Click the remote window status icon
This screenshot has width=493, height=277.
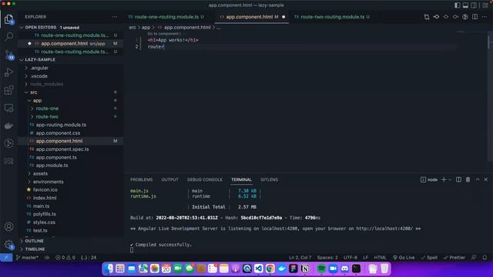click(6, 257)
